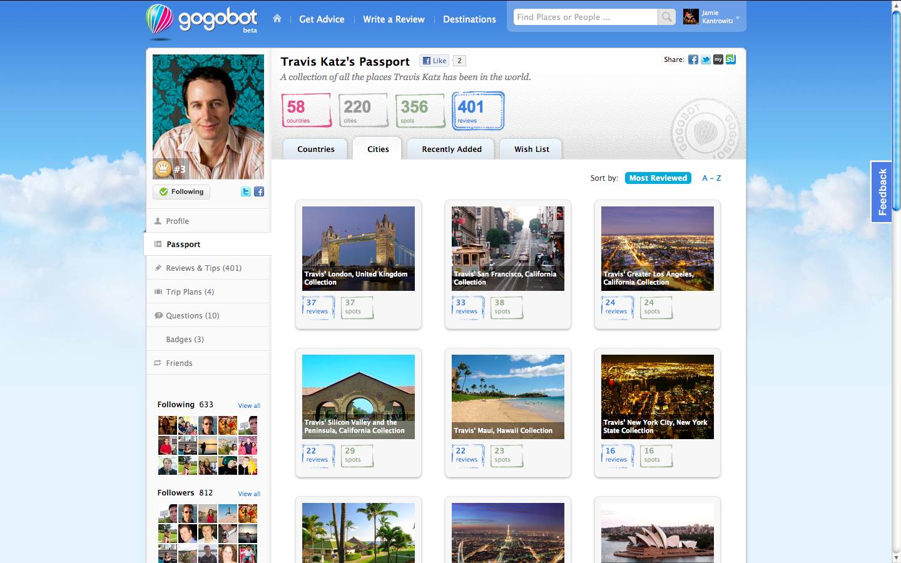Click London's 37 reviews stamp
This screenshot has height=563, width=901.
(x=318, y=307)
